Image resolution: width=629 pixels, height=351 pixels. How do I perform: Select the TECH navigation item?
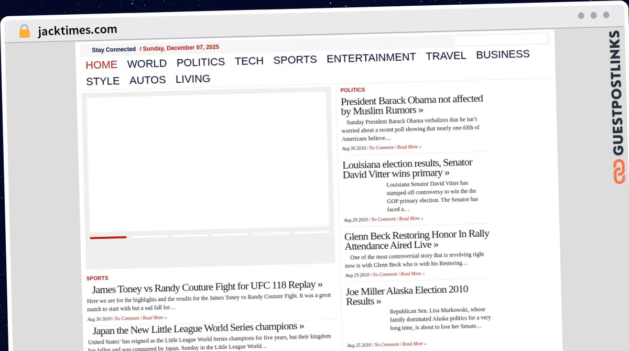pyautogui.click(x=249, y=61)
